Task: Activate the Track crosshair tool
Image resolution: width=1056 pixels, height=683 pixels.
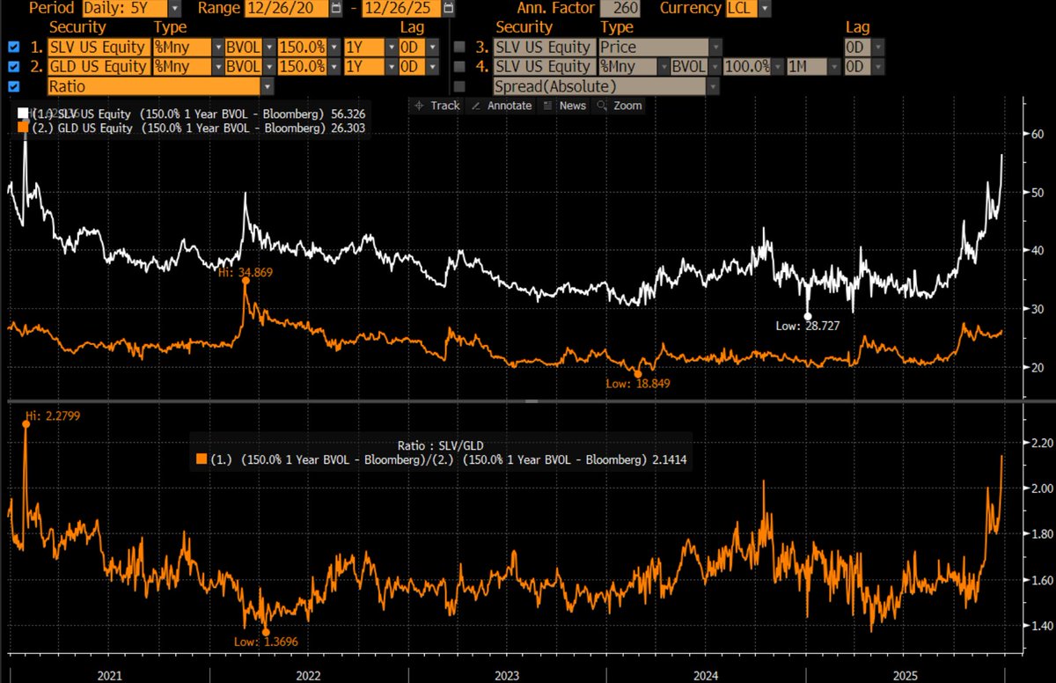Action: [437, 106]
